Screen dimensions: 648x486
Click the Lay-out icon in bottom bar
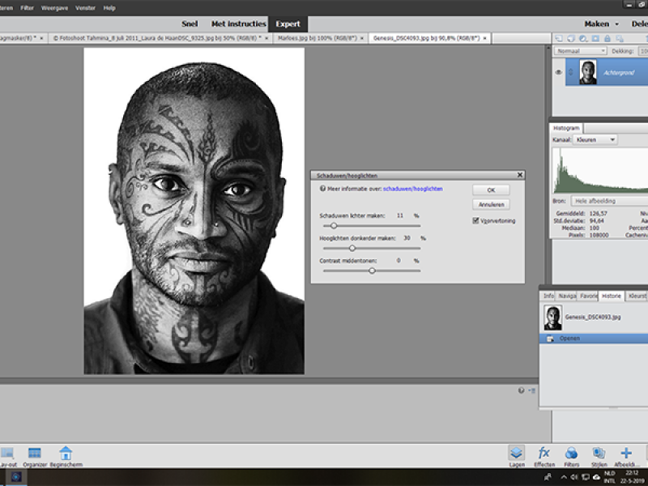6,455
